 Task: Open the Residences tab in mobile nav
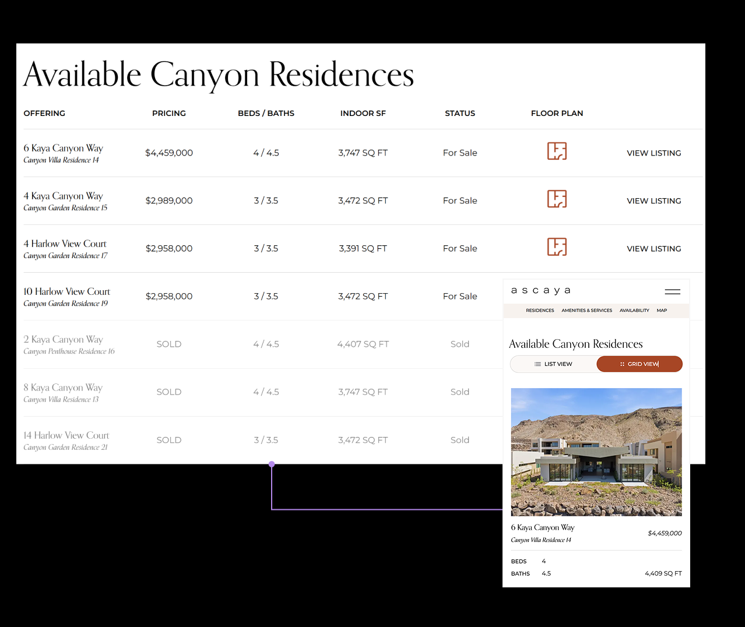pos(540,311)
